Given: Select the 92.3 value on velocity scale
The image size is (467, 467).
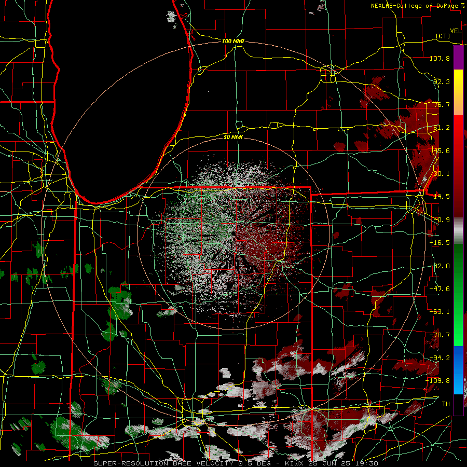Looking at the screenshot, I should tap(442, 81).
